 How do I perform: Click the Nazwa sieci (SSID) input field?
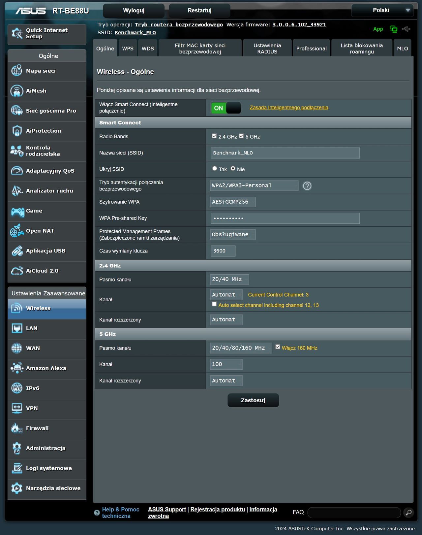coord(285,153)
